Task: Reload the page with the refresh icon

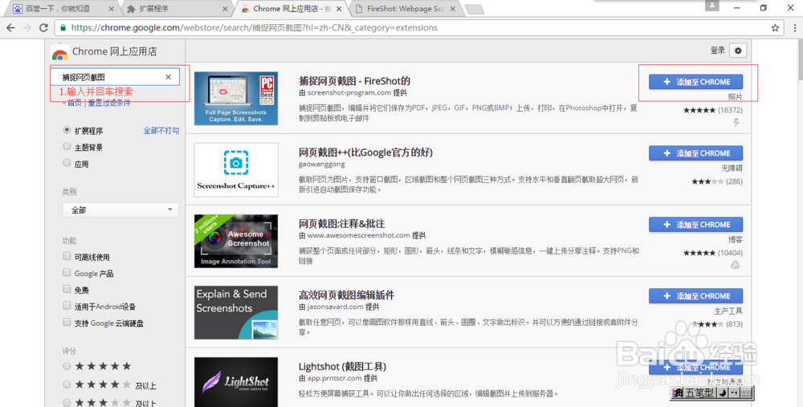Action: (43, 27)
